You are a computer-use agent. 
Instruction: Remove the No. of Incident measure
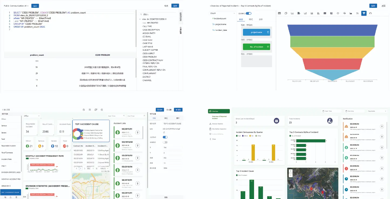268,47
